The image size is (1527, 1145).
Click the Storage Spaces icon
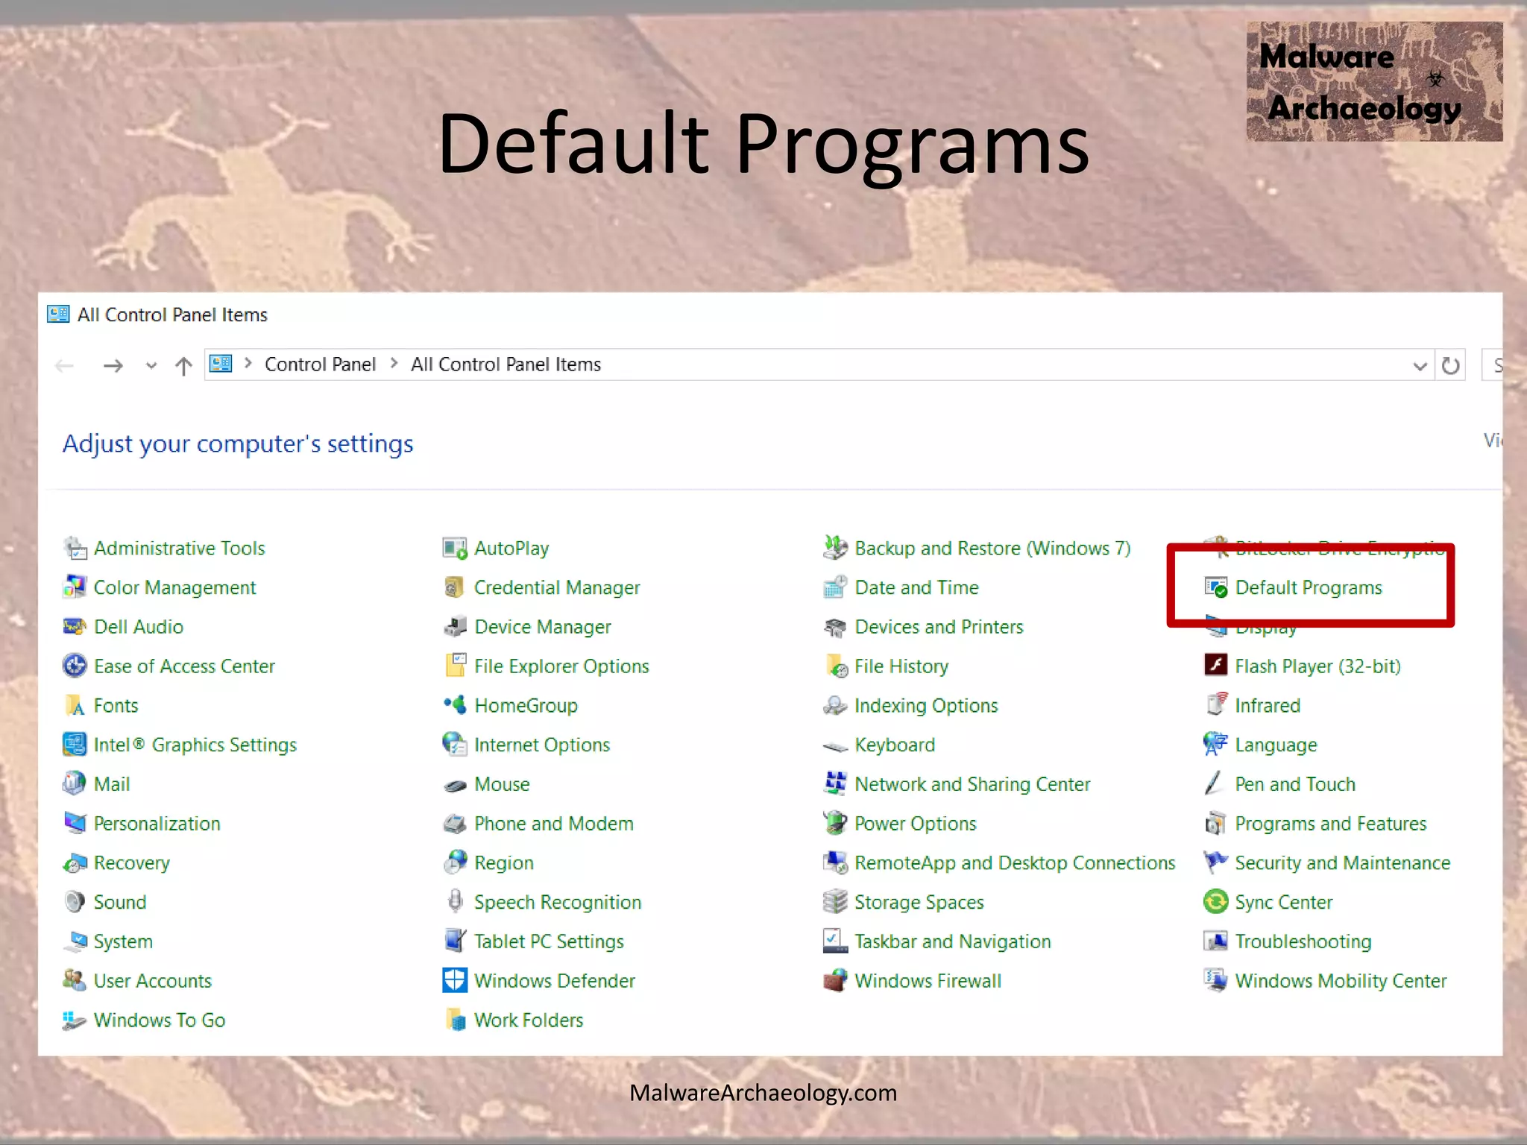click(835, 901)
